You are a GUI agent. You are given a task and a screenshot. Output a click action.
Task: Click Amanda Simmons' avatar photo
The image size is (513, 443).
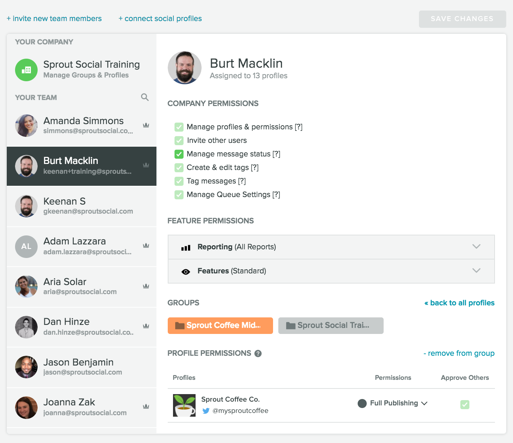tap(26, 126)
